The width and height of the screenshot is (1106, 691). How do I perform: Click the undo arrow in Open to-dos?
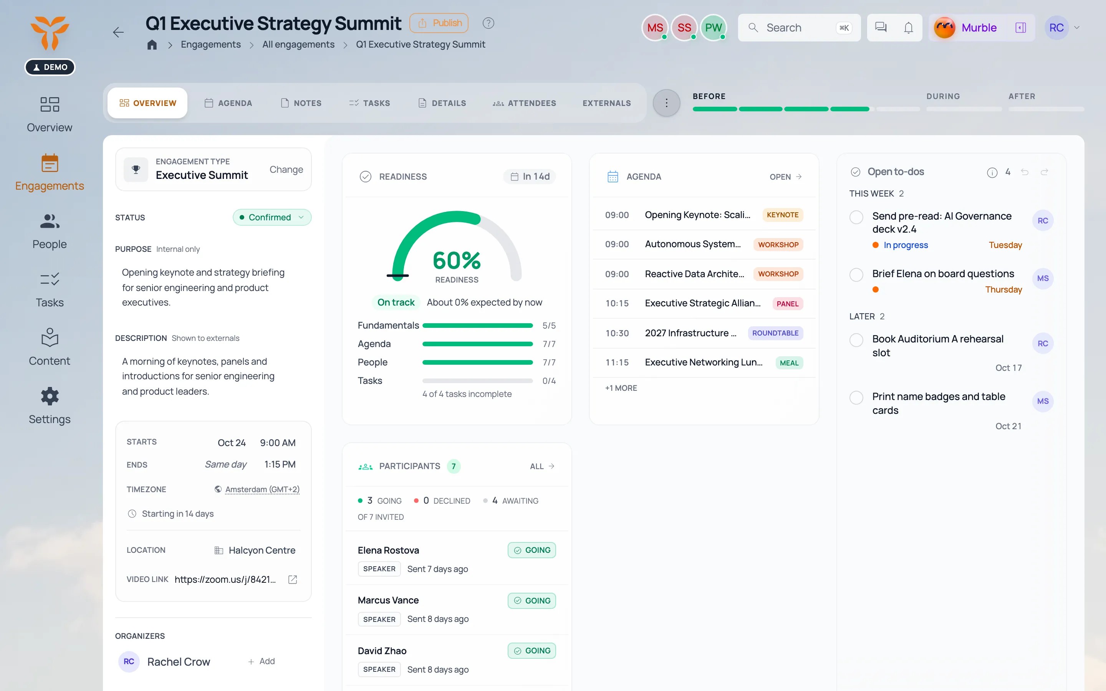click(x=1025, y=172)
